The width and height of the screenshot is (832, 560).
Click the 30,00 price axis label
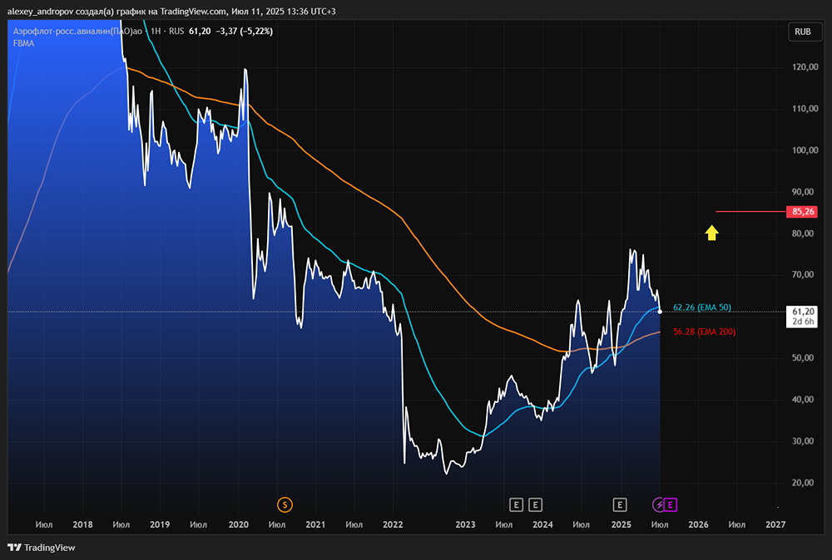tap(803, 441)
